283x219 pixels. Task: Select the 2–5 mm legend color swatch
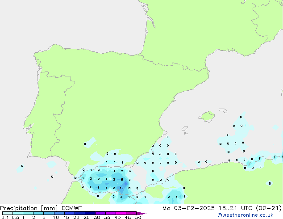(x=38, y=213)
